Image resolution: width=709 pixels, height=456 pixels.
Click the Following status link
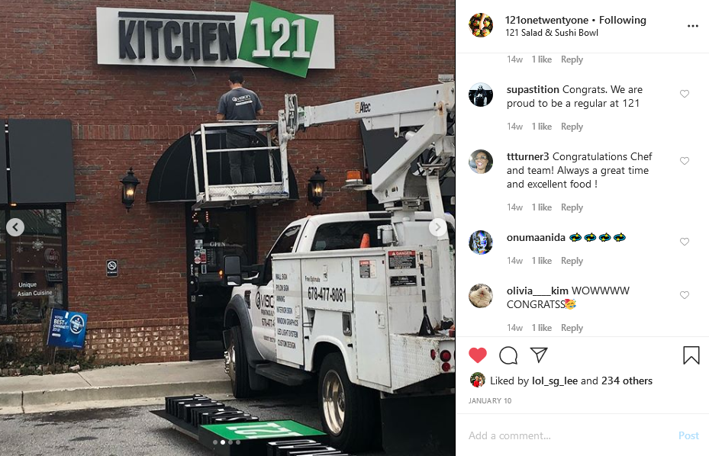click(623, 20)
